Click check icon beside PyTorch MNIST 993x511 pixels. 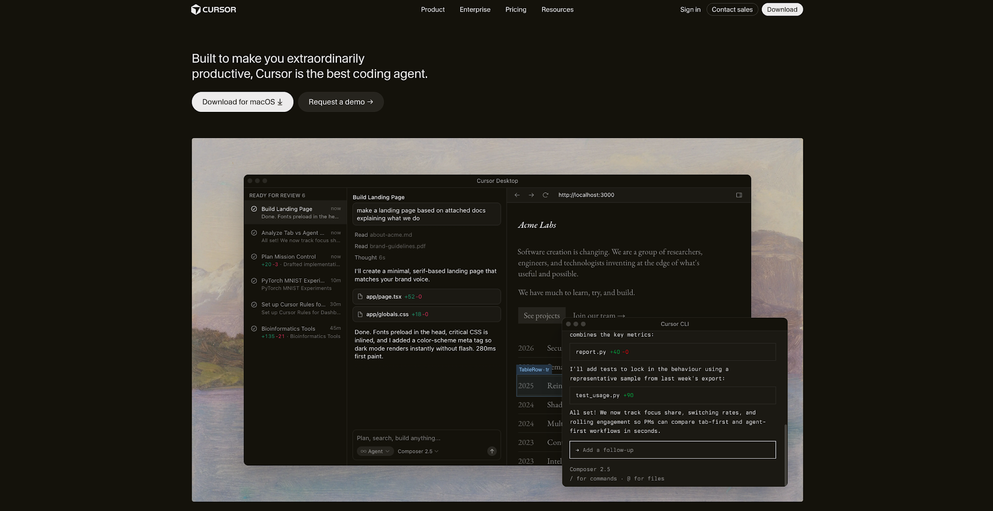[254, 280]
